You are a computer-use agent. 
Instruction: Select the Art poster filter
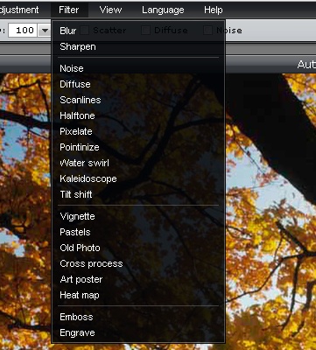point(138,279)
